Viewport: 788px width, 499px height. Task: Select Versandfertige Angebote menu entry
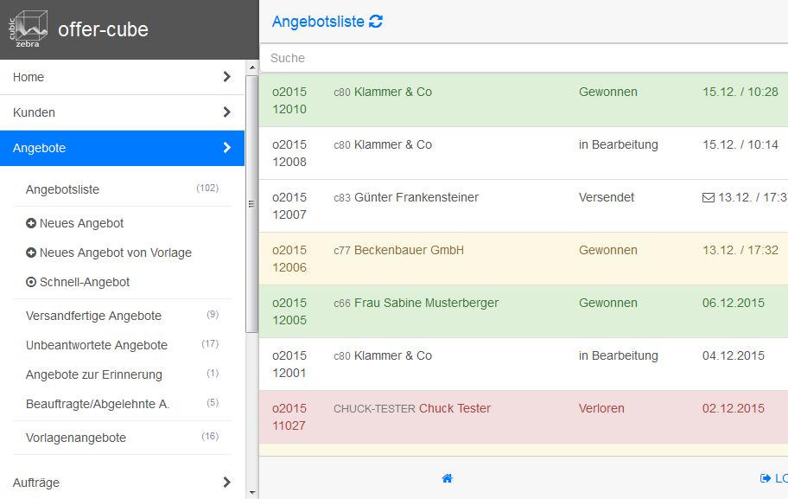pyautogui.click(x=93, y=316)
